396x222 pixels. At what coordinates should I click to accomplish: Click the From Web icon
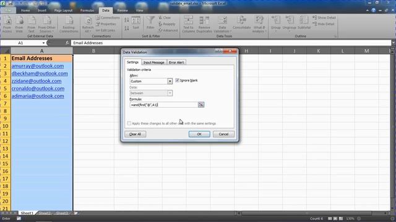coord(19,24)
